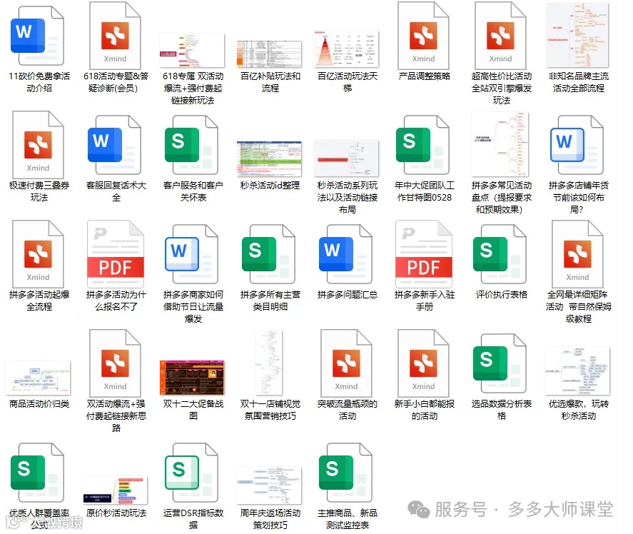633x534 pixels.
Task: Select the 拼多多店铺年货节前该如何布局 Word icon
Action: 577,145
